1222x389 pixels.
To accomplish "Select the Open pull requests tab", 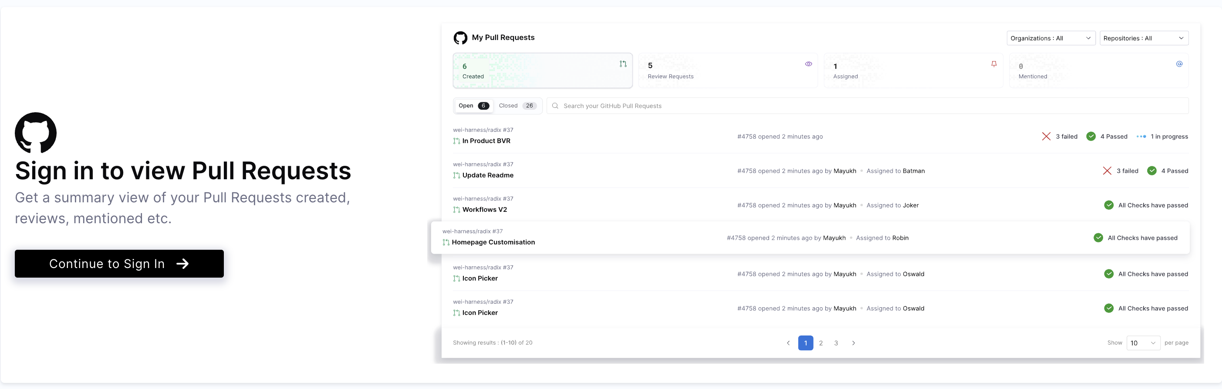I will (x=473, y=106).
